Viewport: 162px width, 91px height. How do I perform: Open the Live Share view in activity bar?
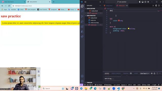coord(82,36)
